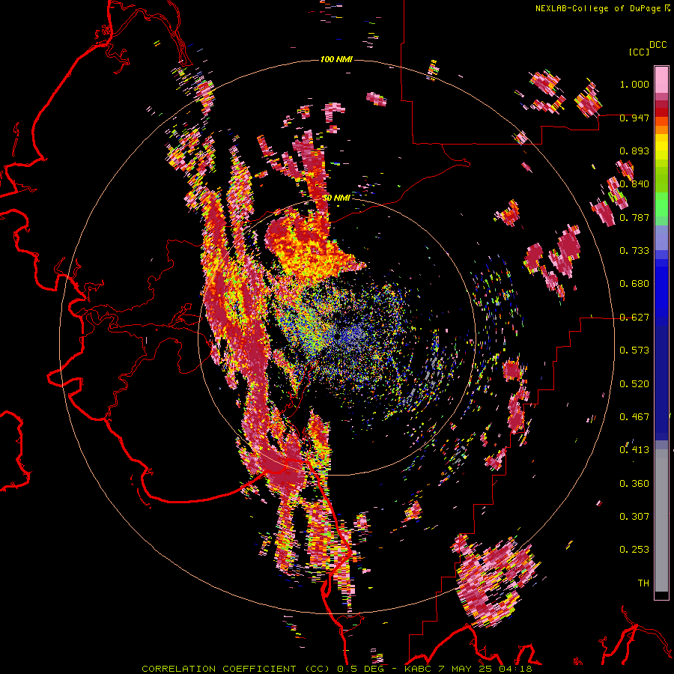Screen dimensions: 674x674
Task: Click the 100 NMI range ring label
Action: click(x=336, y=59)
